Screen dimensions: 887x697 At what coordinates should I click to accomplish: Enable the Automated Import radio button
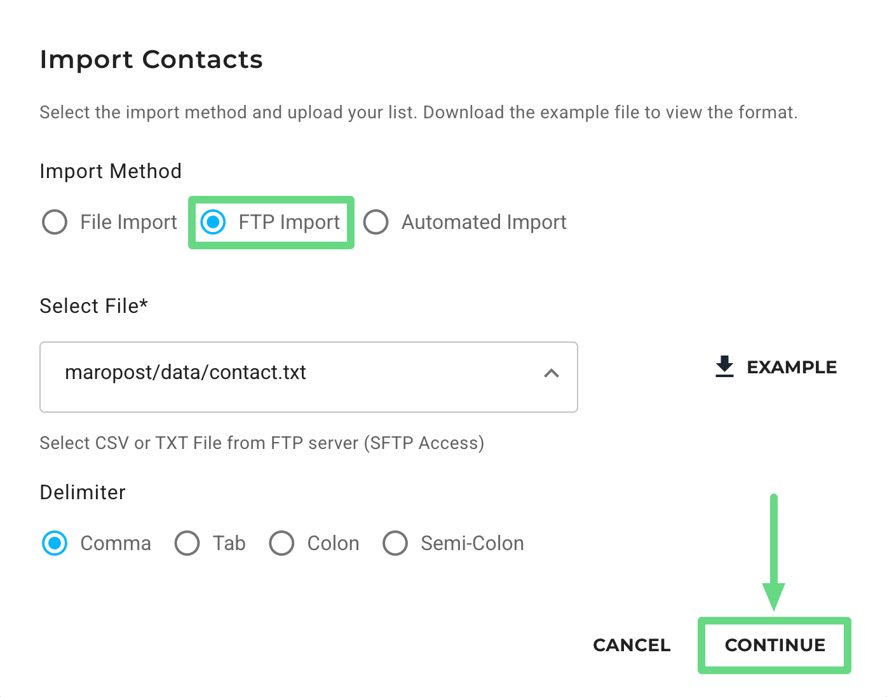tap(376, 222)
